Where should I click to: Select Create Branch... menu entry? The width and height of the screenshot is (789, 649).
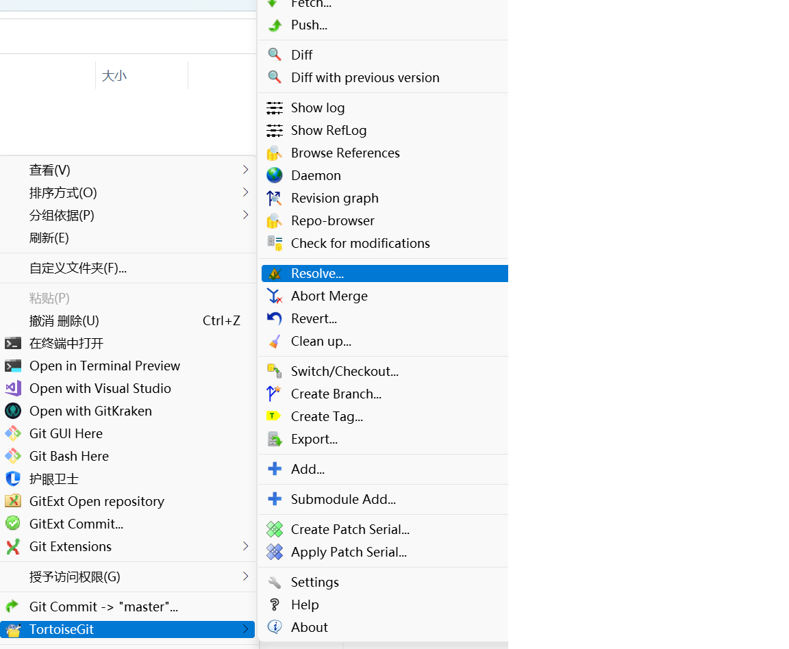[x=385, y=394]
